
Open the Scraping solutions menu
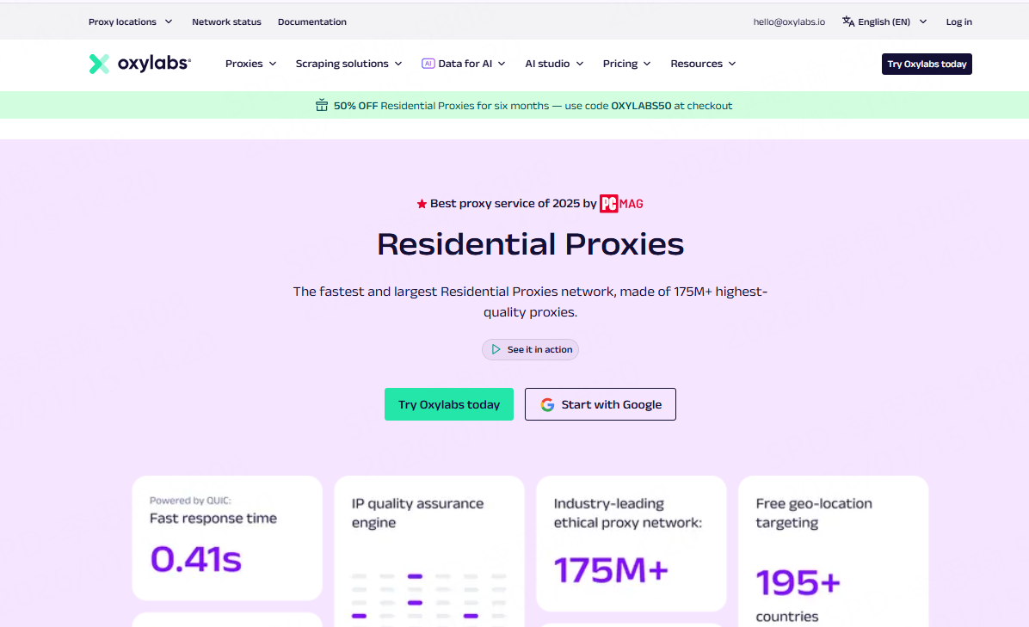coord(348,64)
